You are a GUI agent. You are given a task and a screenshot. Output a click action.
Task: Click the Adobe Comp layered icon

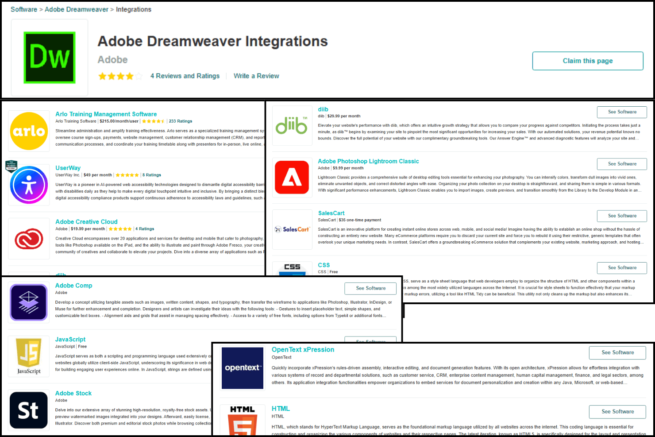click(29, 302)
